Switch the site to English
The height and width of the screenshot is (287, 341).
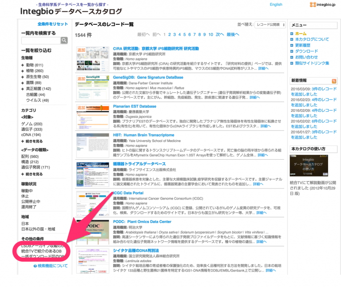[276, 4]
